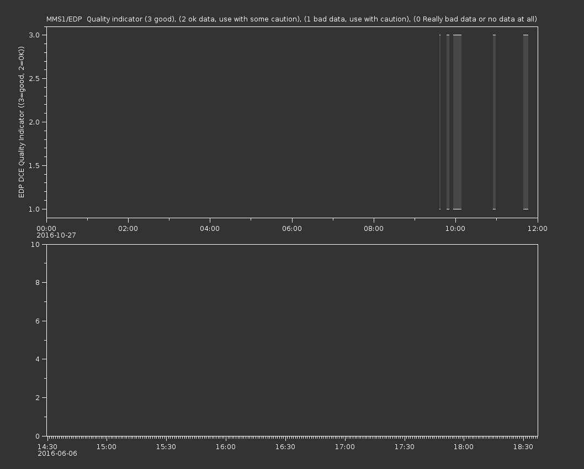Click the 16:00 time label on lower plot
The image size is (584, 469).
pyautogui.click(x=226, y=447)
